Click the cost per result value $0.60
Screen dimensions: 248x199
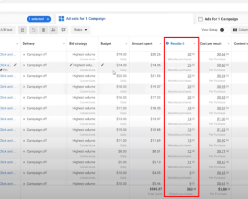click(x=221, y=65)
